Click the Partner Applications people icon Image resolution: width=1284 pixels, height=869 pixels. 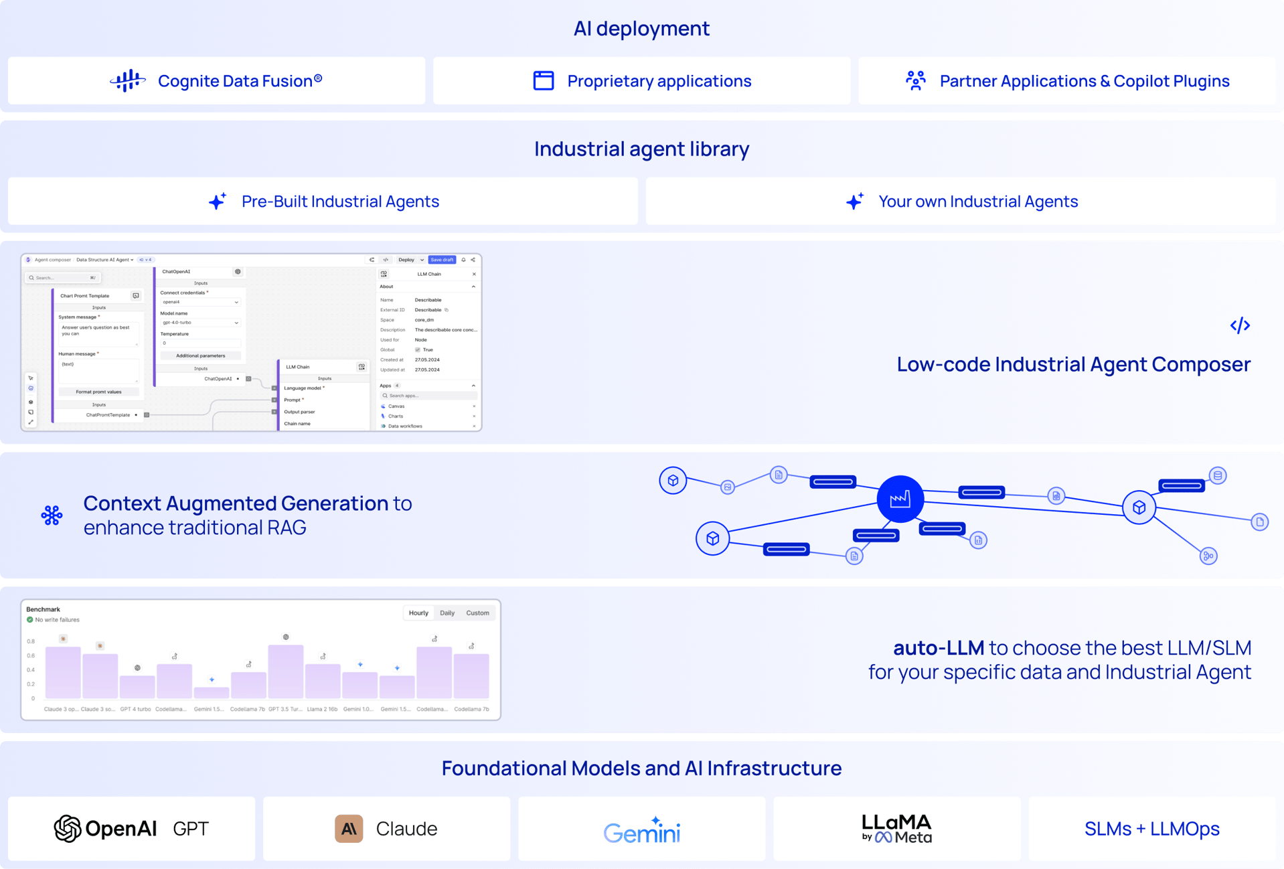coord(915,80)
